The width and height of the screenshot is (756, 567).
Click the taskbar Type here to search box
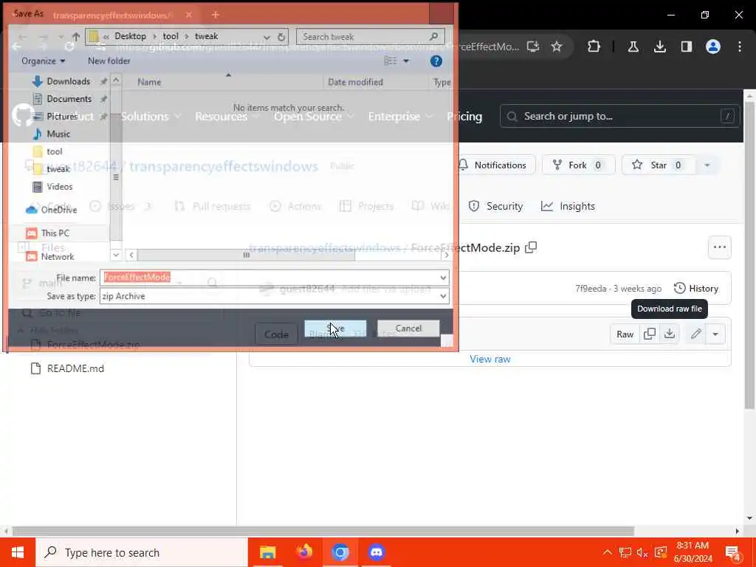[142, 552]
